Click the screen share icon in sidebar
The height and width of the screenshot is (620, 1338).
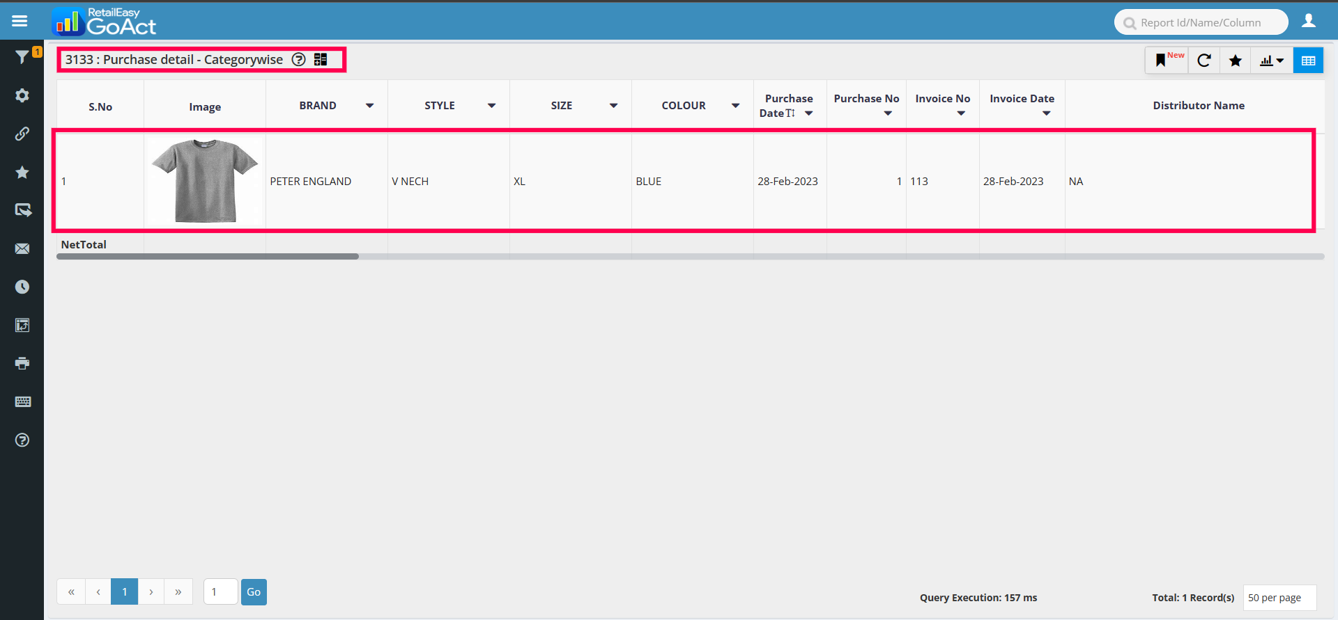click(22, 210)
